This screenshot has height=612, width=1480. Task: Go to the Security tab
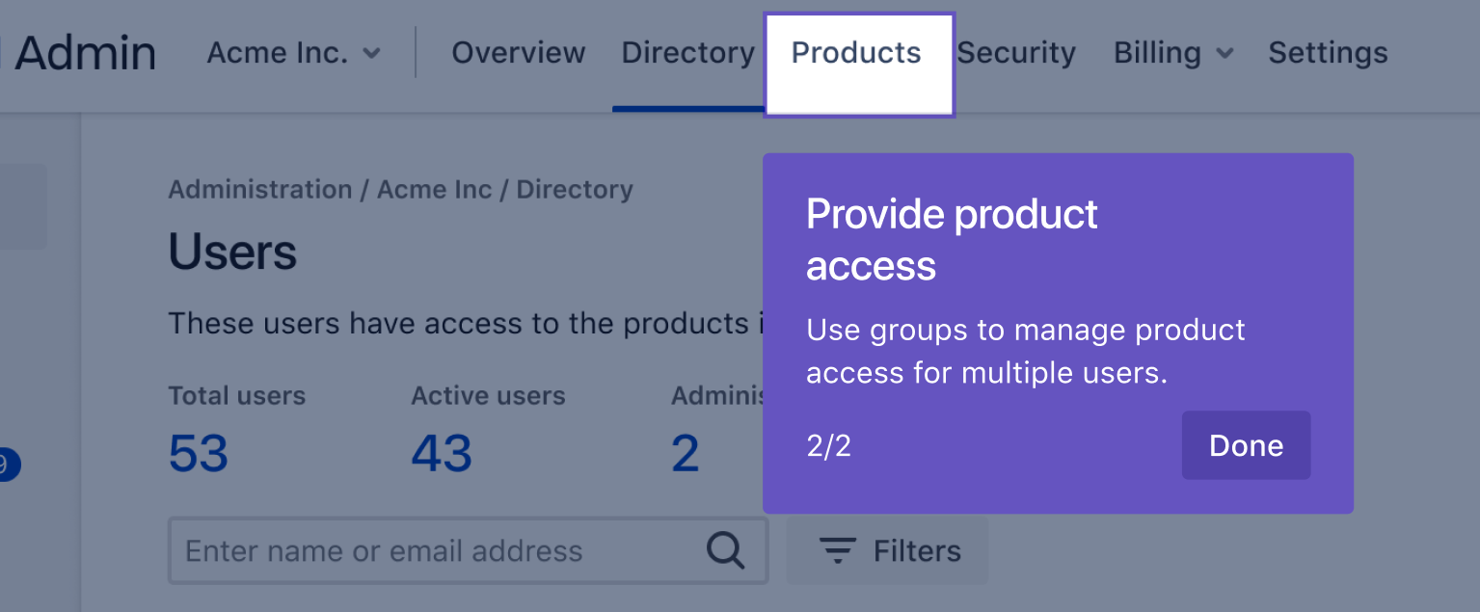1016,53
